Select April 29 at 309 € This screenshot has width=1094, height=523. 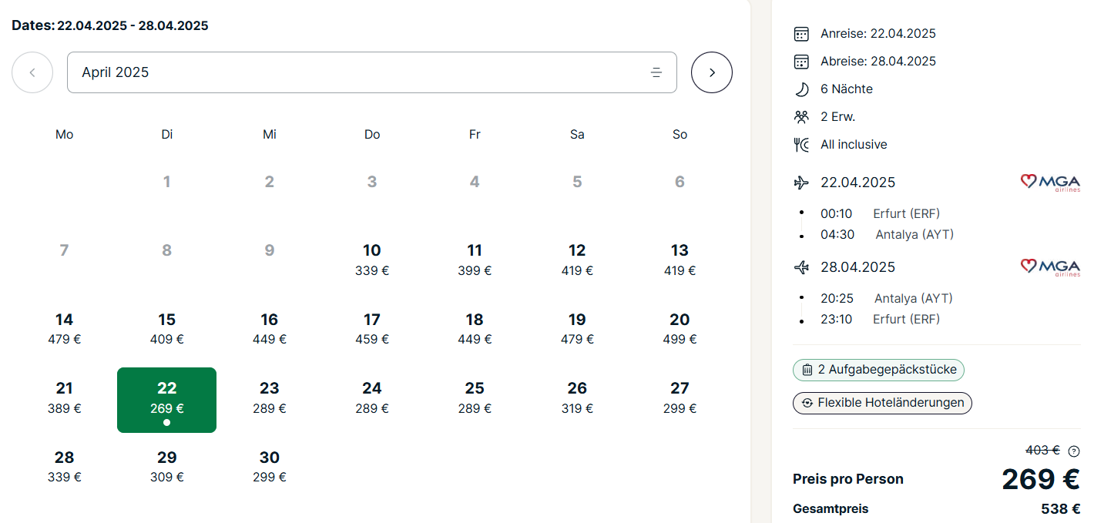[x=167, y=467]
